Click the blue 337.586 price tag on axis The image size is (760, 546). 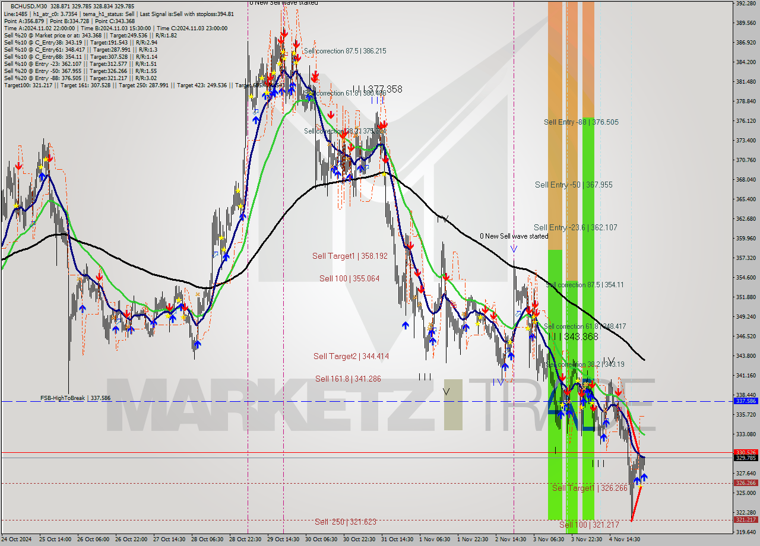[746, 401]
